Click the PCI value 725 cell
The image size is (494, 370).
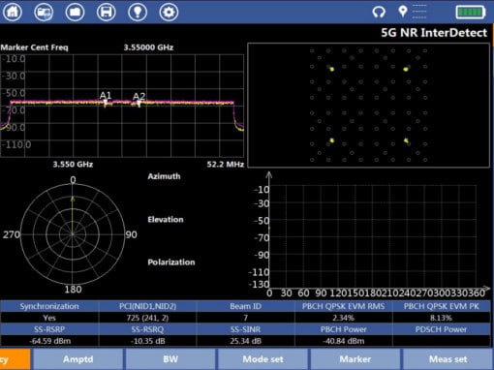tap(147, 318)
